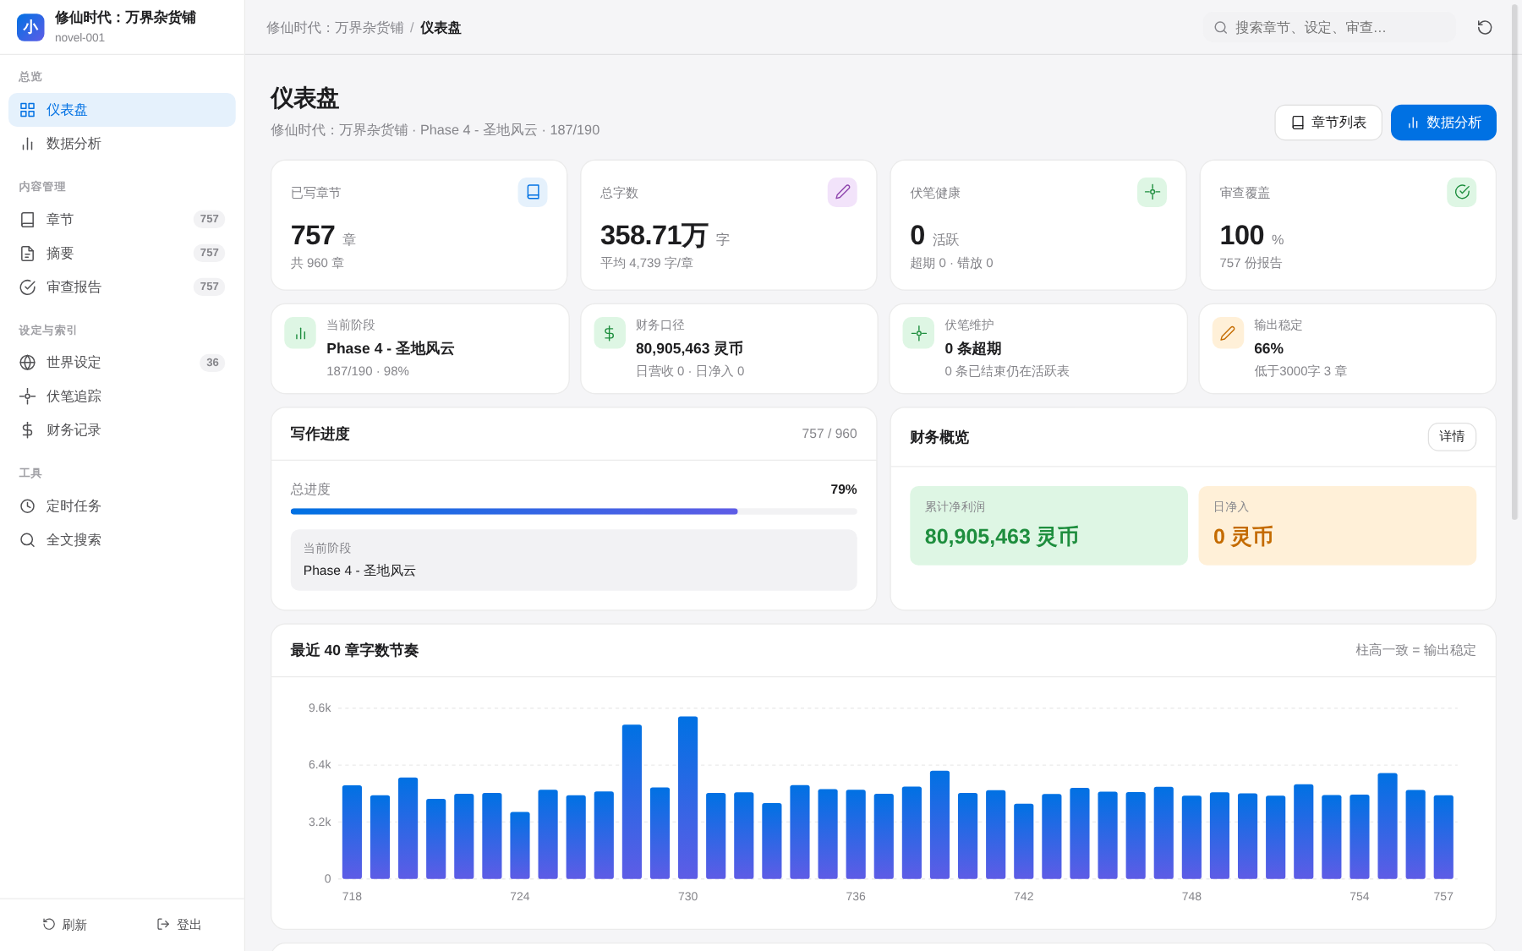Click the 全文搜索 magnifier icon in sidebar
Viewport: 1522px width, 951px height.
pos(27,540)
